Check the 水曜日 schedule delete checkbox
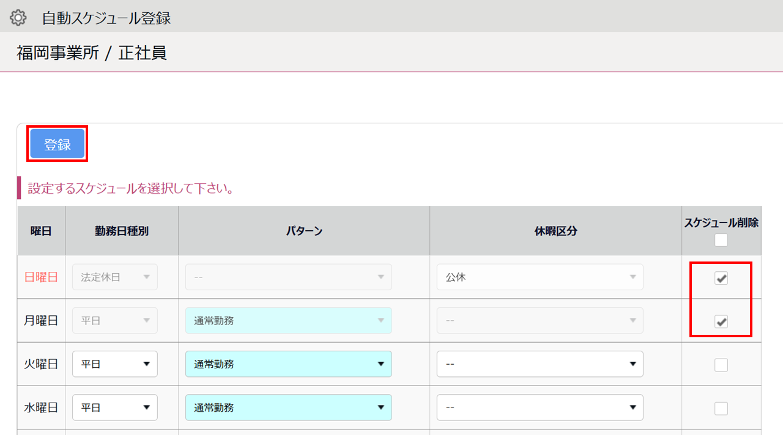783x435 pixels. point(721,408)
